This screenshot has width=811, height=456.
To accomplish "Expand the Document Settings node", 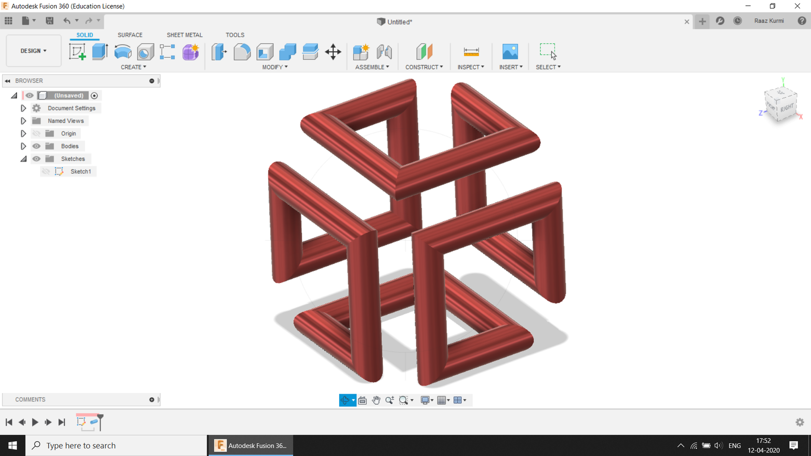I will (x=23, y=108).
